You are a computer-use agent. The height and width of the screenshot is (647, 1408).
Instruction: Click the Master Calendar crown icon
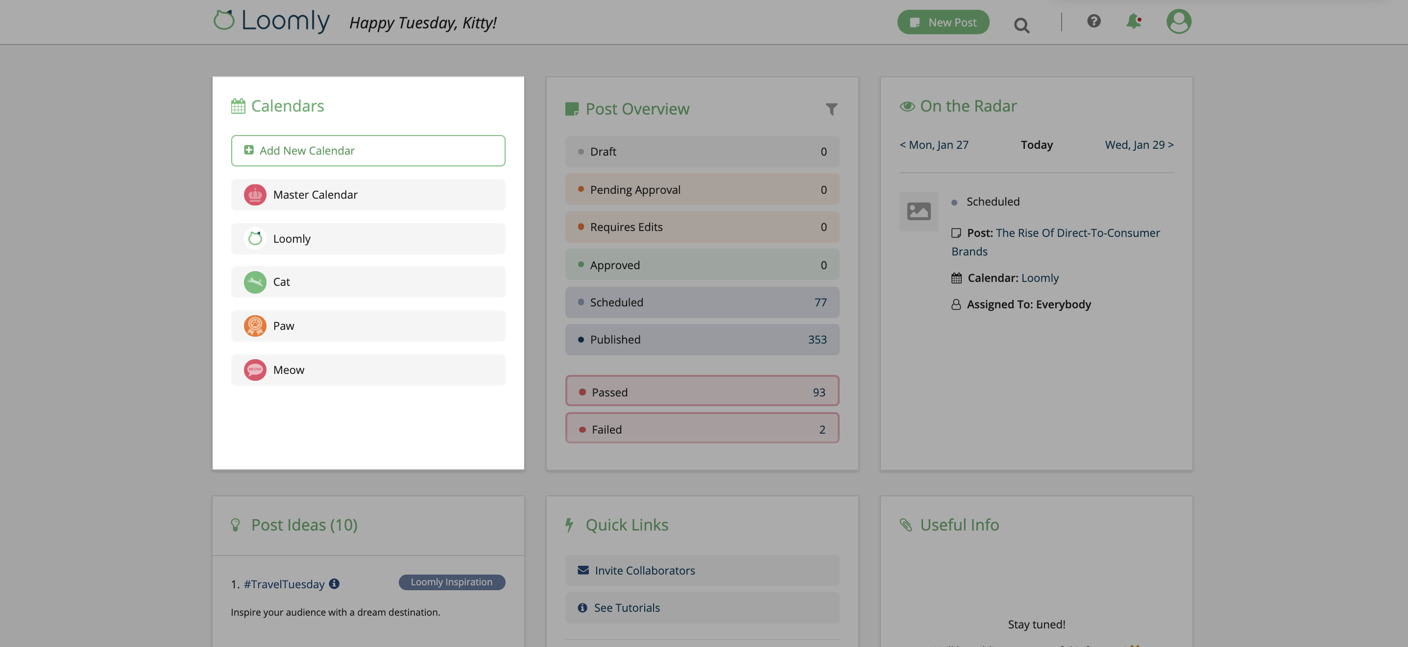[255, 195]
